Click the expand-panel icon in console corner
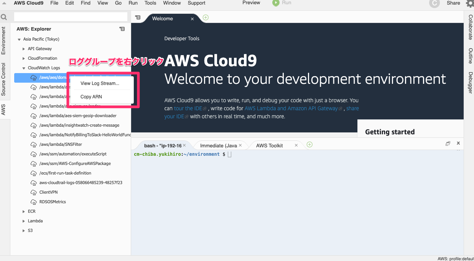Image resolution: width=474 pixels, height=261 pixels. 448,143
